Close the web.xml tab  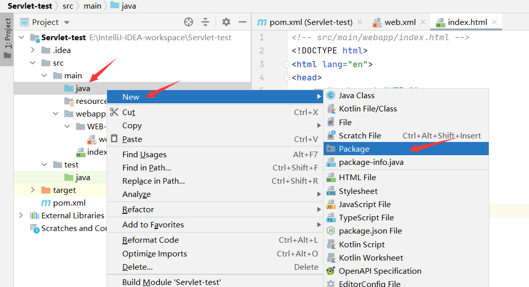pyautogui.click(x=423, y=22)
